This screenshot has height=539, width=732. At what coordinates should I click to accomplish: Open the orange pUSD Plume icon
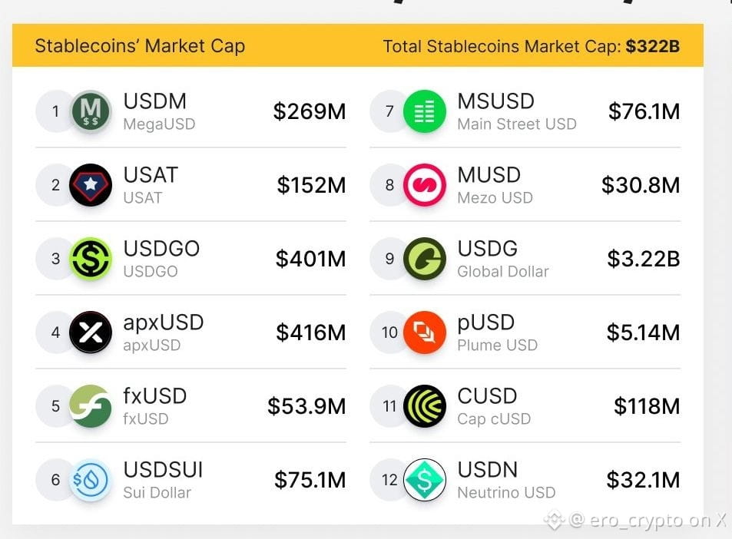pyautogui.click(x=424, y=332)
